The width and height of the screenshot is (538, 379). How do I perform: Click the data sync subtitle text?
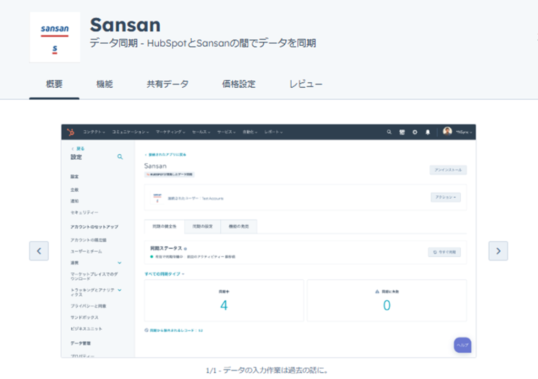tap(203, 43)
